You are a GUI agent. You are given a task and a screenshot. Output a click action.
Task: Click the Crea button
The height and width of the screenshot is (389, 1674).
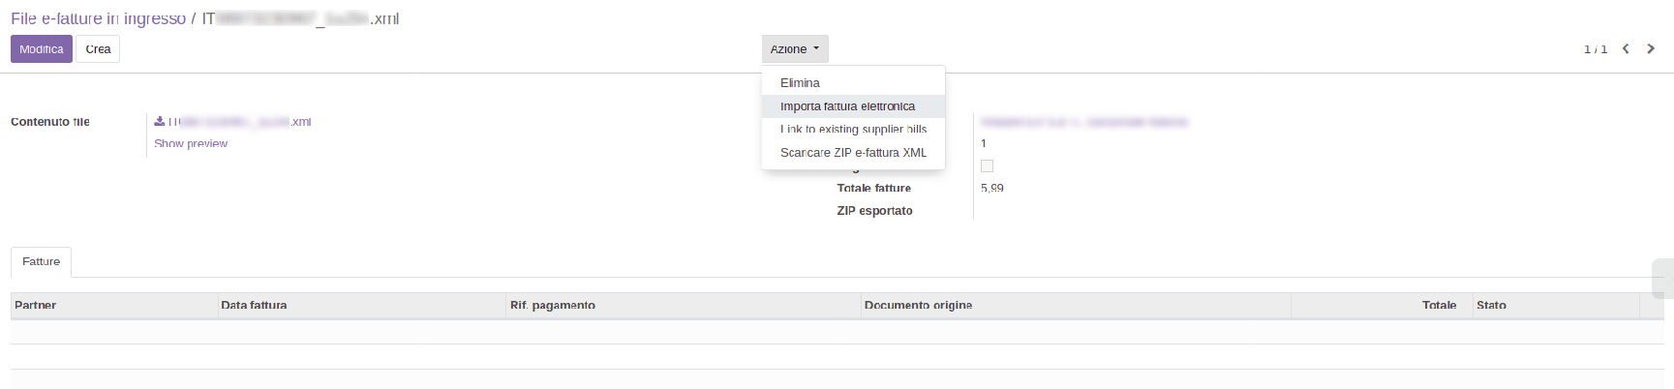pos(98,49)
